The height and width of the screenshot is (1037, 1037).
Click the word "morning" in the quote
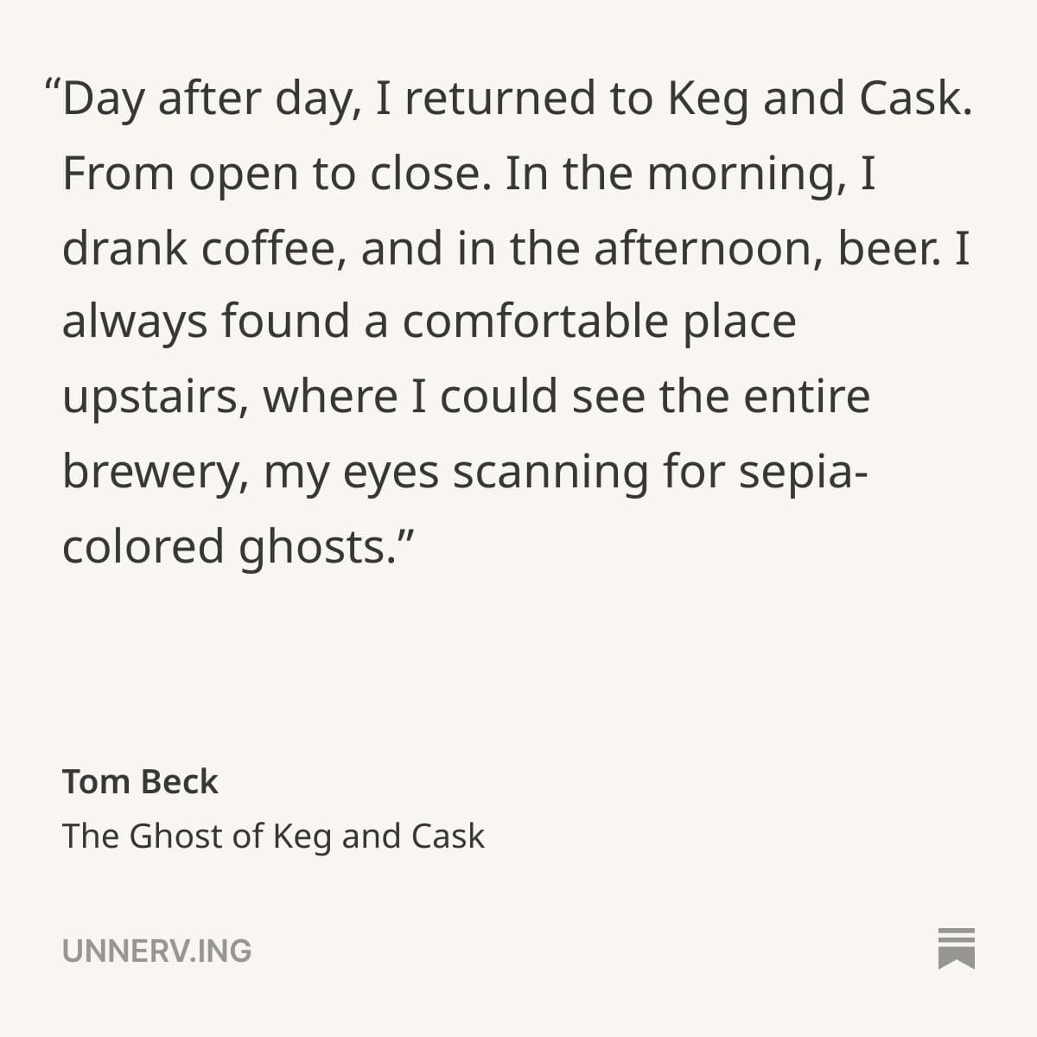[745, 174]
